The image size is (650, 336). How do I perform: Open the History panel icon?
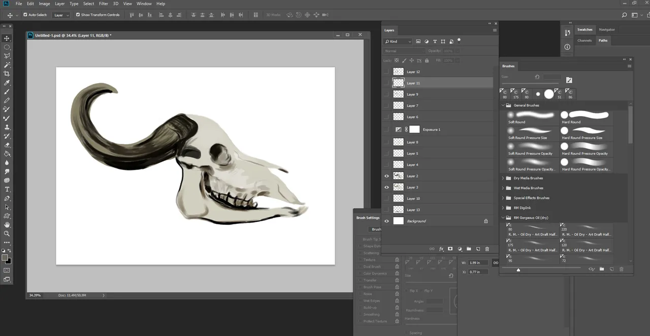pos(567,32)
